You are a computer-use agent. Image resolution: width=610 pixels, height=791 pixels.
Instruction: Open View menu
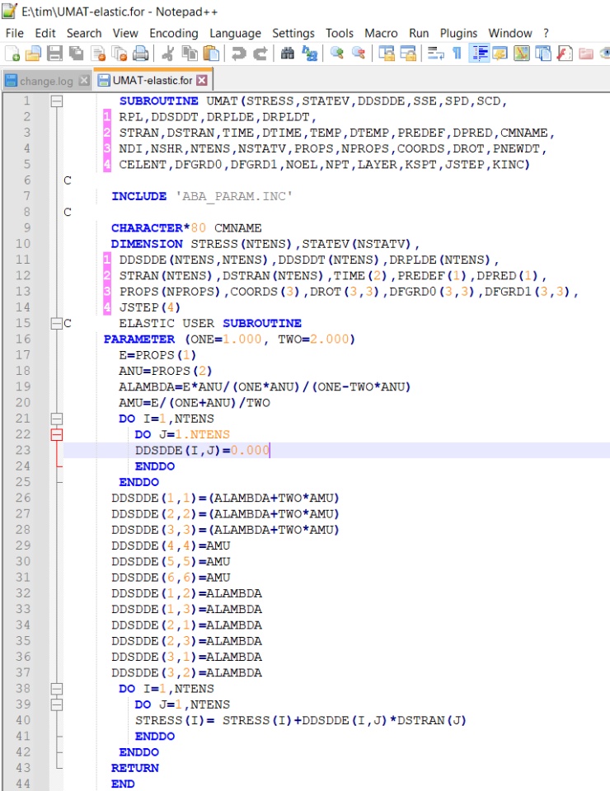tap(125, 33)
